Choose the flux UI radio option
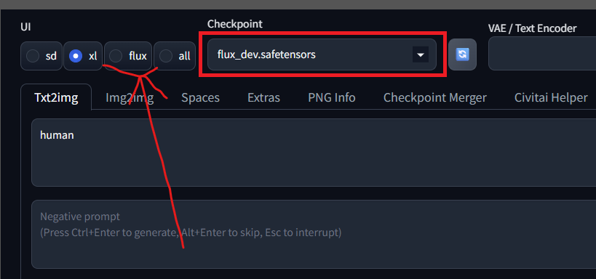 click(x=128, y=56)
